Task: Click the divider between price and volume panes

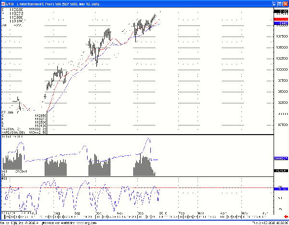Action: 135,135
